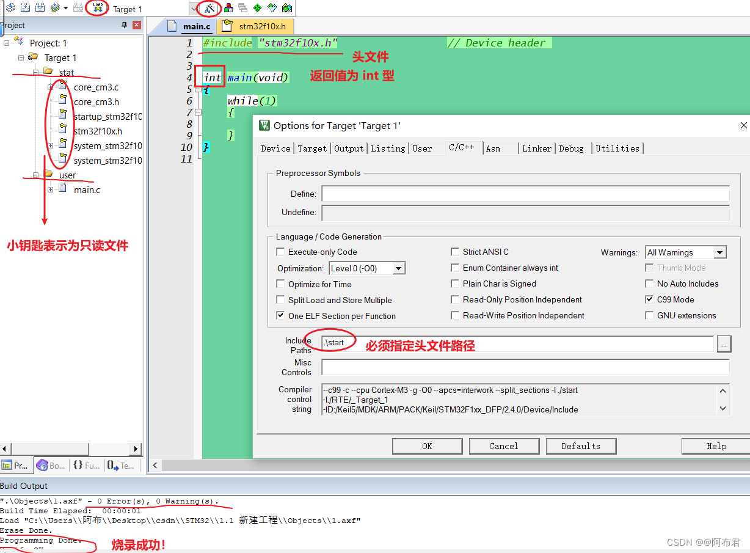Click the Batch Build icon

point(56,8)
